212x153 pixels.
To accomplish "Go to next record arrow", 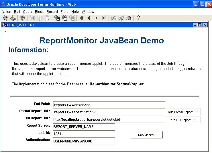I will [x=97, y=18].
